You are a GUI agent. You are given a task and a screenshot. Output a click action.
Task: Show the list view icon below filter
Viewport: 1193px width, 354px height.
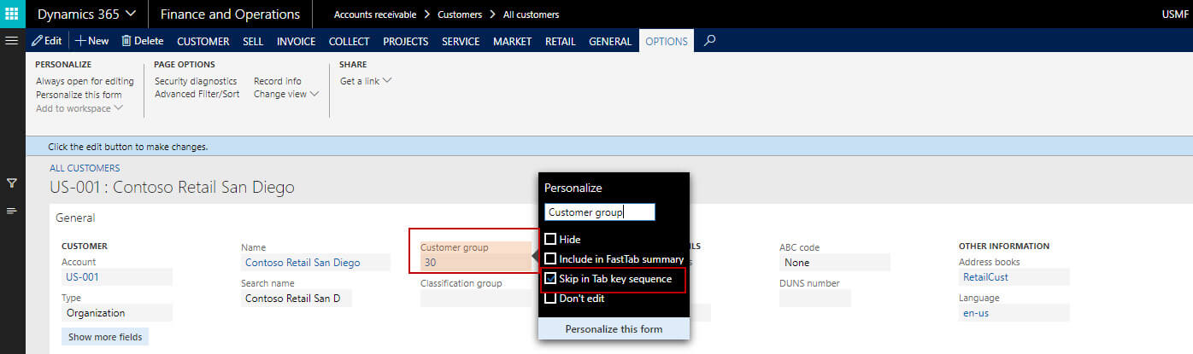pos(12,211)
